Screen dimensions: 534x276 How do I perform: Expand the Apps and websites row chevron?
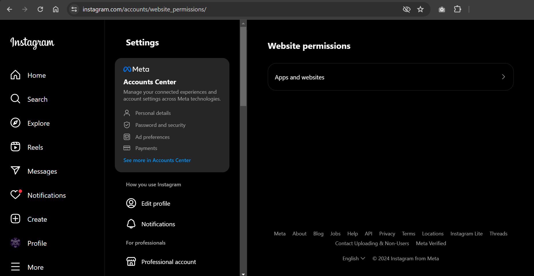(x=503, y=77)
